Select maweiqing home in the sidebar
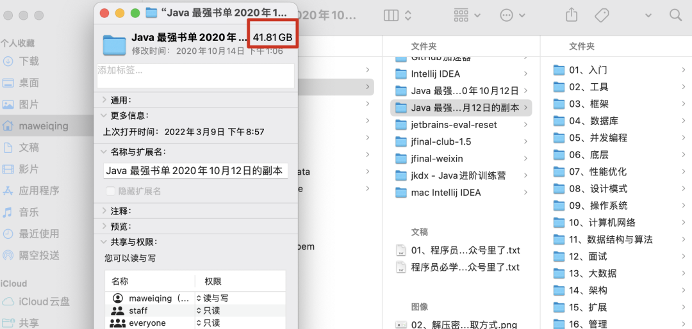This screenshot has width=692, height=329. [44, 126]
